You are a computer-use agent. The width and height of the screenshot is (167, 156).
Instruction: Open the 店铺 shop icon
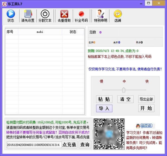coord(117,14)
